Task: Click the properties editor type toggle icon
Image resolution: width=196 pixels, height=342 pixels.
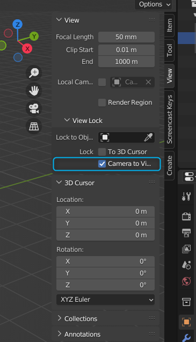Action: tap(189, 177)
